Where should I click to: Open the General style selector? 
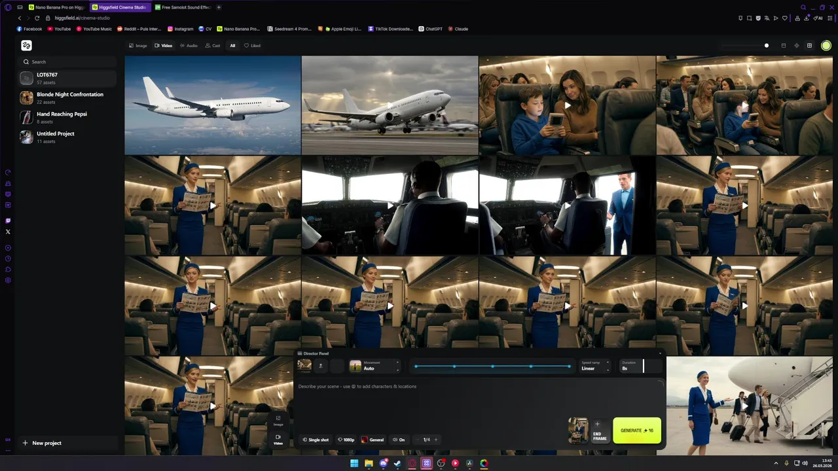pyautogui.click(x=373, y=440)
